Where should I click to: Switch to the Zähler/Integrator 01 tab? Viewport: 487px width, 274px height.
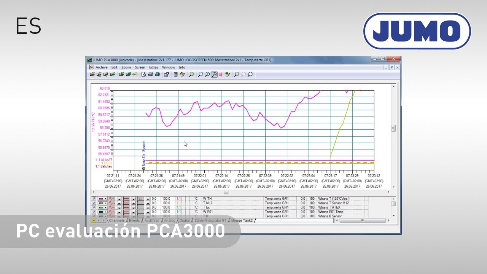coord(210,221)
